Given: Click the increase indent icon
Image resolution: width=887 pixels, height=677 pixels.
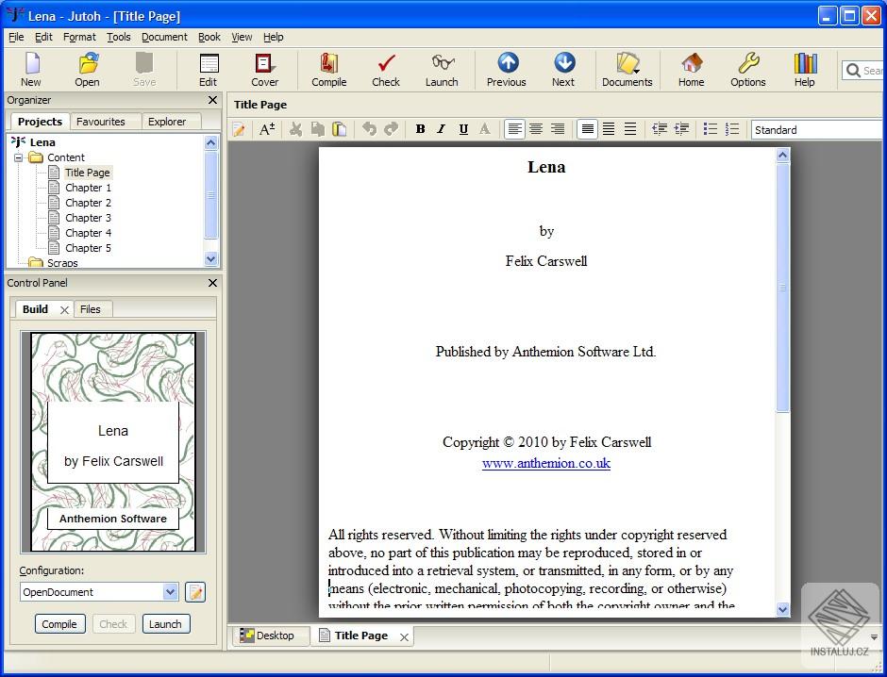Looking at the screenshot, I should tap(681, 129).
